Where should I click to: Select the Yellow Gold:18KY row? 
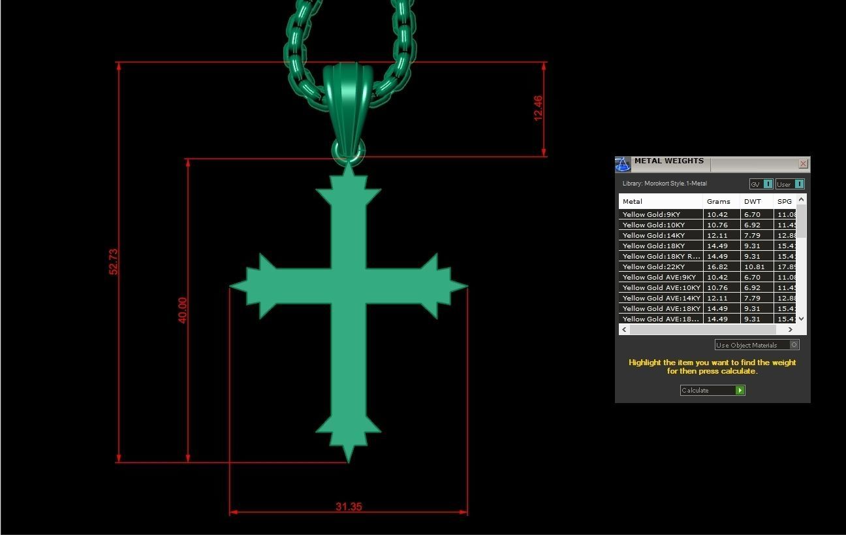[x=708, y=246]
